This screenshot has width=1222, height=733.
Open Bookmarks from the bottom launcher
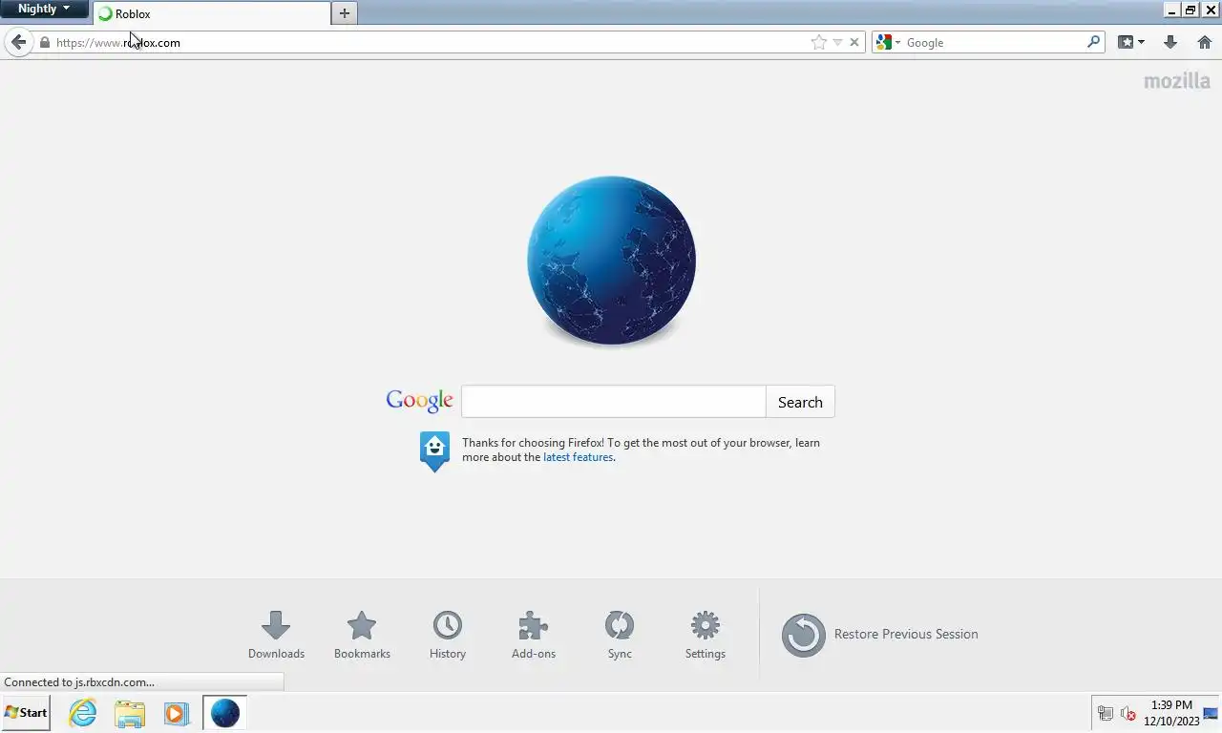[x=362, y=635]
